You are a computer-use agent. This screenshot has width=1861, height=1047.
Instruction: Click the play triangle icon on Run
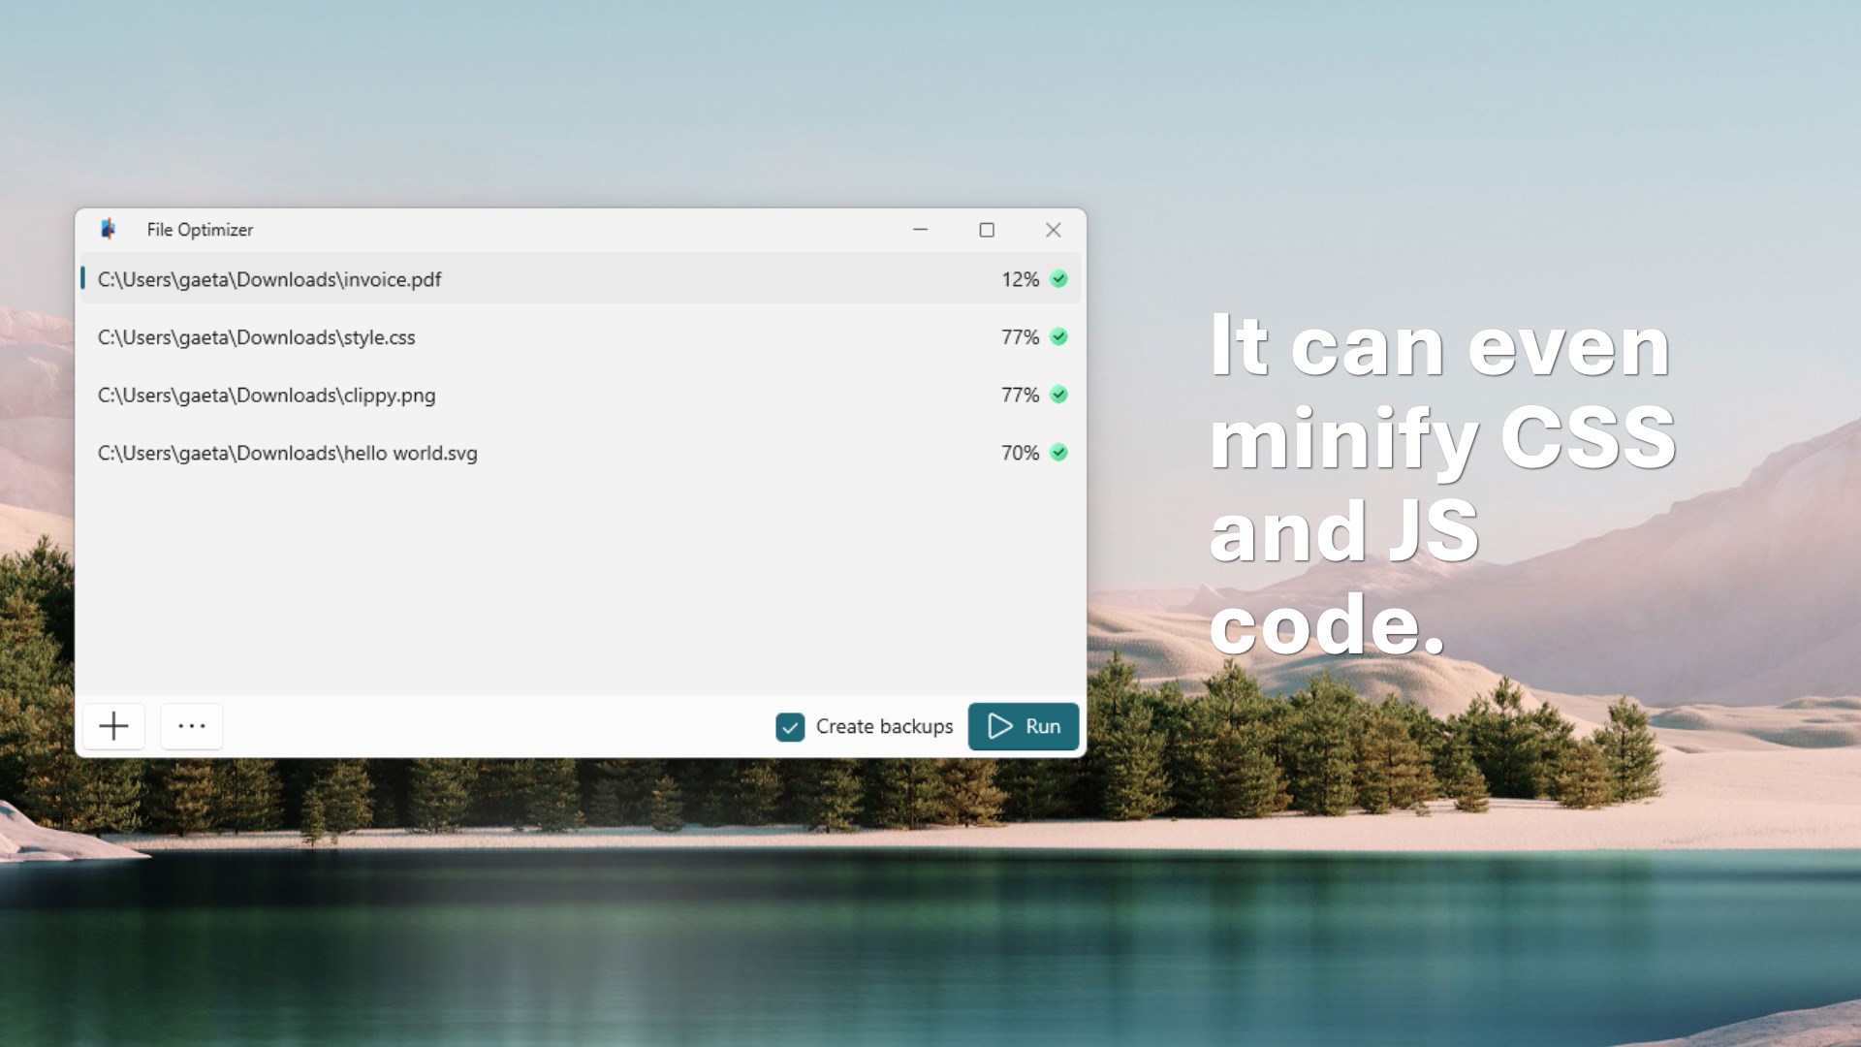tap(999, 726)
